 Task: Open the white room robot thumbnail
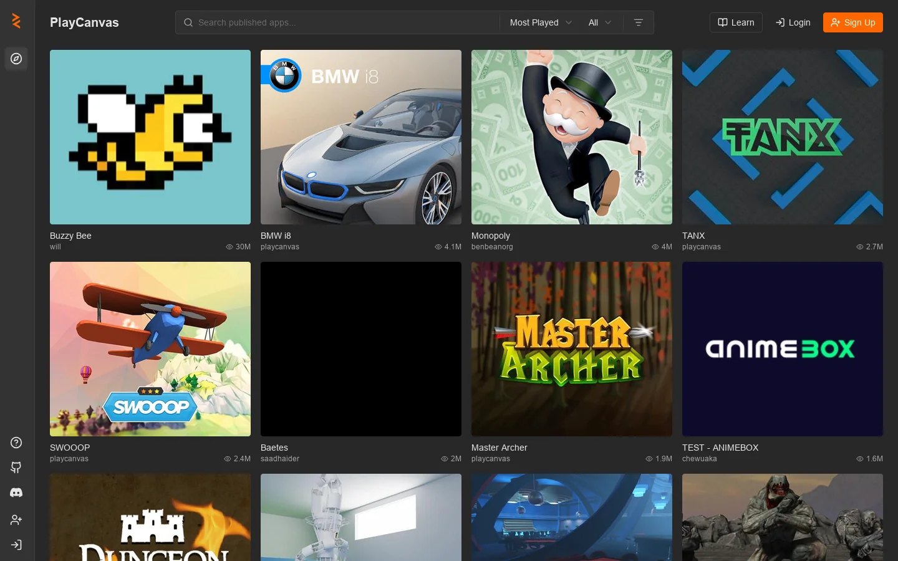pyautogui.click(x=361, y=517)
